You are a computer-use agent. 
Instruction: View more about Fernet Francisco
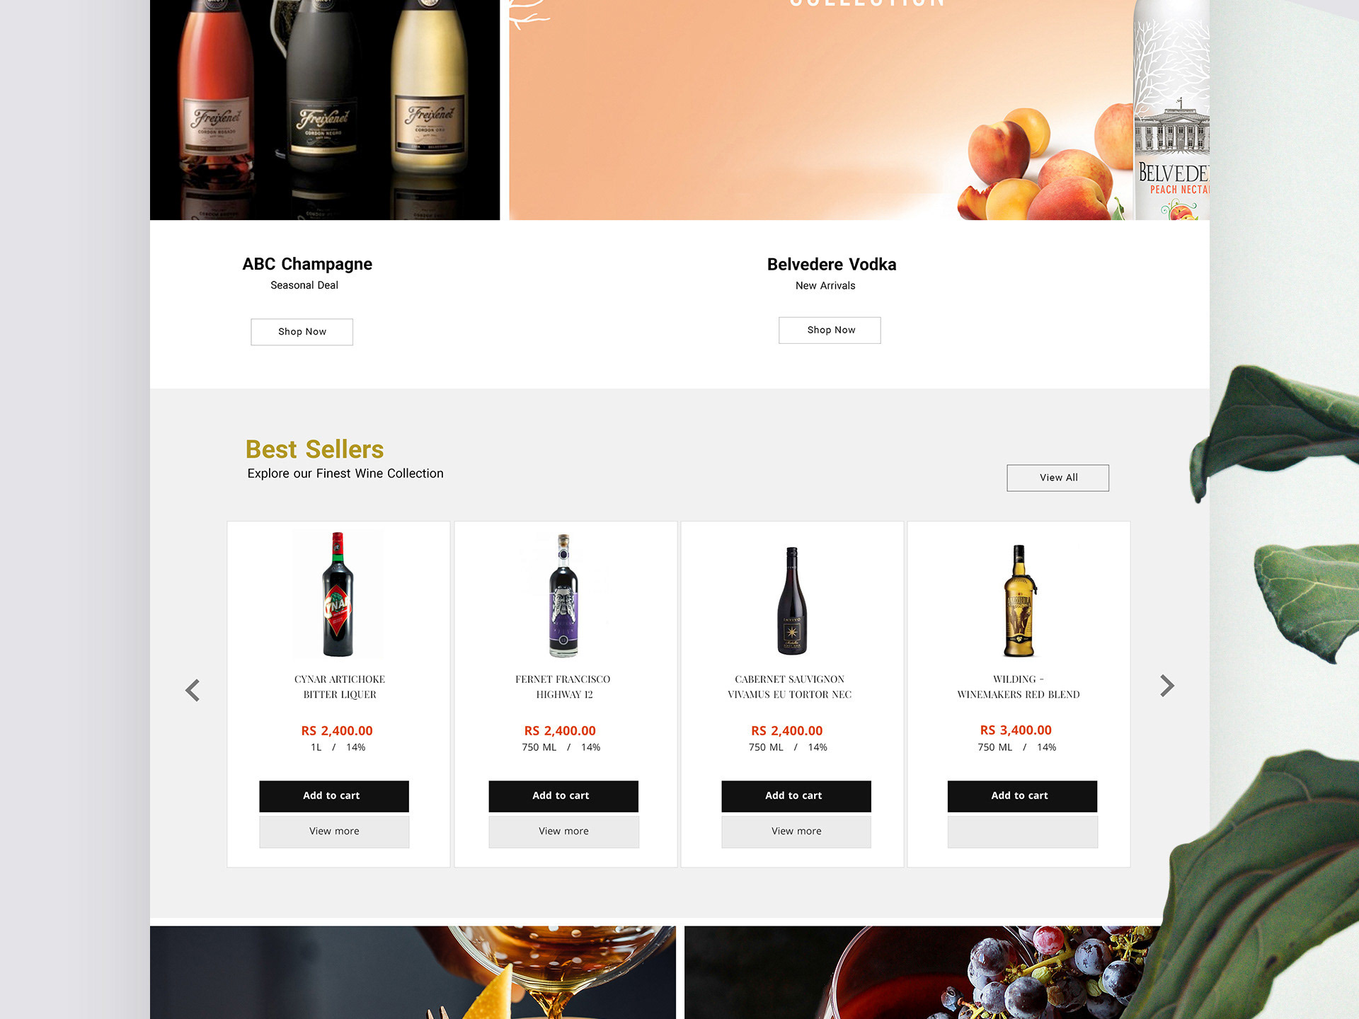coord(563,831)
